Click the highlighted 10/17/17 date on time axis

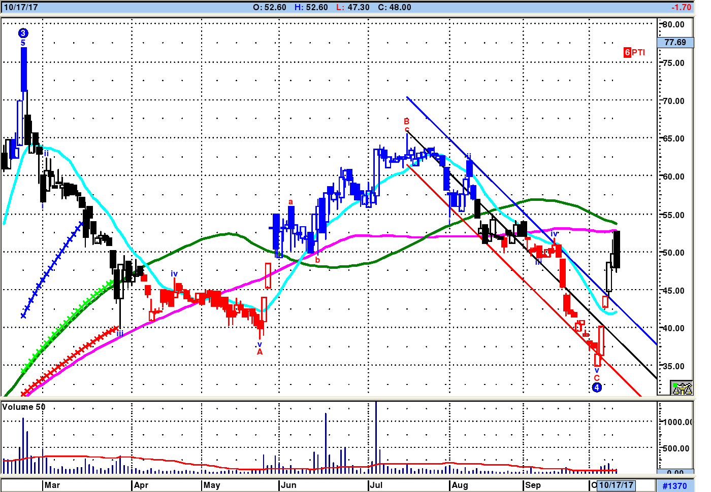[x=616, y=485]
